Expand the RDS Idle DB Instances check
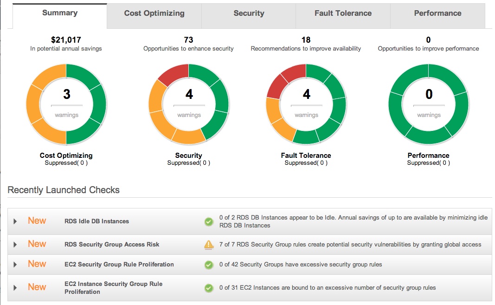The width and height of the screenshot is (495, 305). (x=15, y=221)
